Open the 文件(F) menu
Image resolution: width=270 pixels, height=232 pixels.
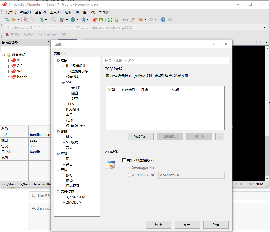tap(11, 12)
